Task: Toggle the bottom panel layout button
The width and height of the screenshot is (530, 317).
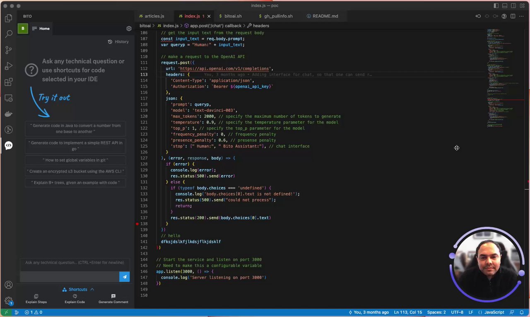Action: coord(505,6)
